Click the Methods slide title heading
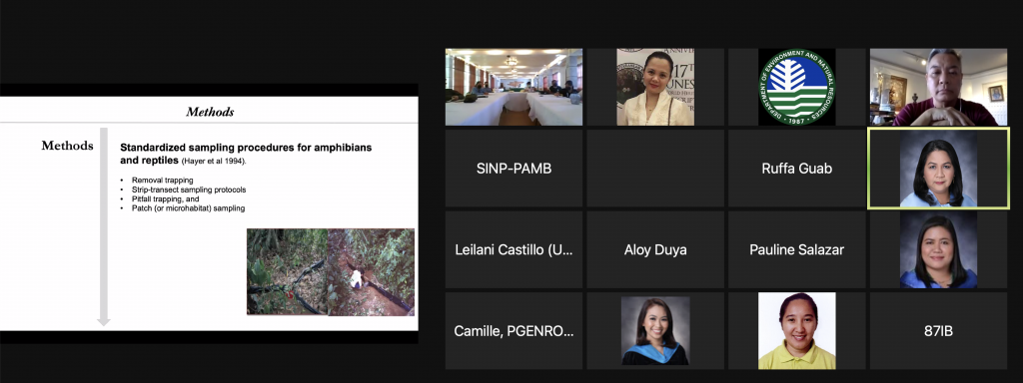This screenshot has width=1023, height=383. (210, 112)
